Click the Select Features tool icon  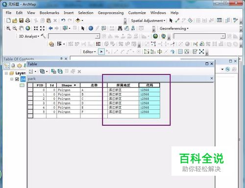point(65,28)
